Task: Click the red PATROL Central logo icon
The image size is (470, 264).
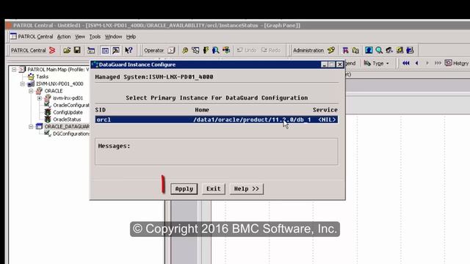Action: tap(52, 51)
